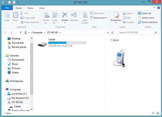162x117 pixels.
Task: Click the navigation pane scroll up arrow
Action: [31, 38]
